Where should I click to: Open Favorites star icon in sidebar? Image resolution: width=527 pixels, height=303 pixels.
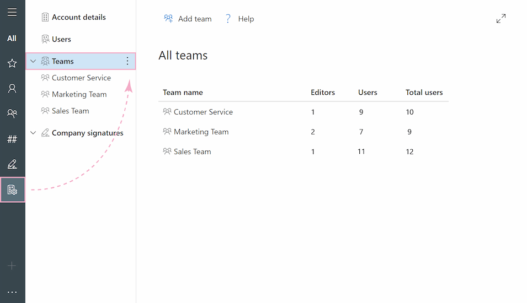pyautogui.click(x=12, y=63)
